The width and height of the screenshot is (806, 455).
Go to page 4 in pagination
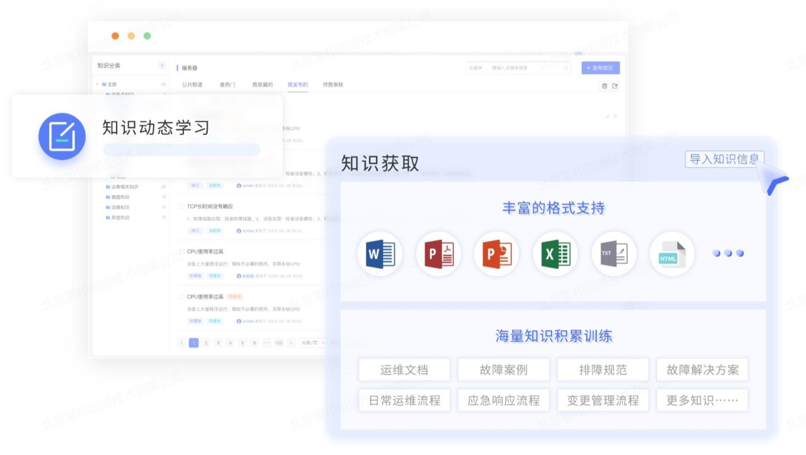pyautogui.click(x=230, y=343)
